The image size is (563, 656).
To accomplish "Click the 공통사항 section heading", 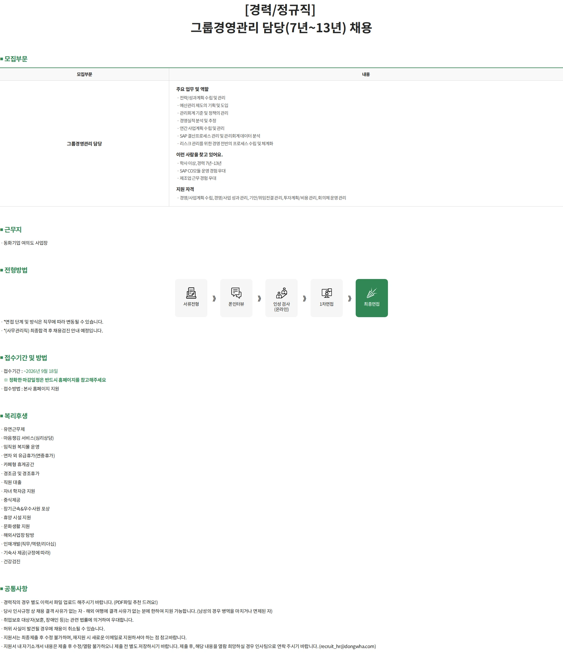I will (x=16, y=589).
